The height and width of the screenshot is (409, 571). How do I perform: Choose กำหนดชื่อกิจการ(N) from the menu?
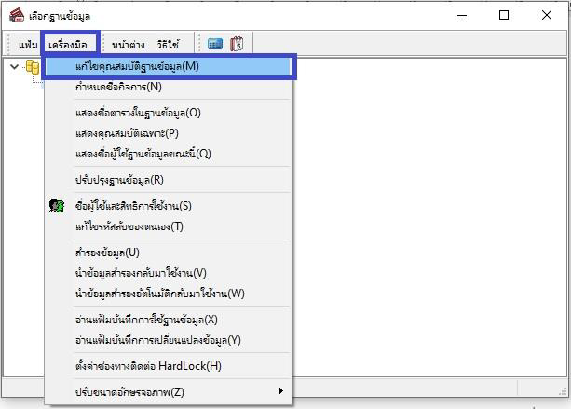point(118,87)
